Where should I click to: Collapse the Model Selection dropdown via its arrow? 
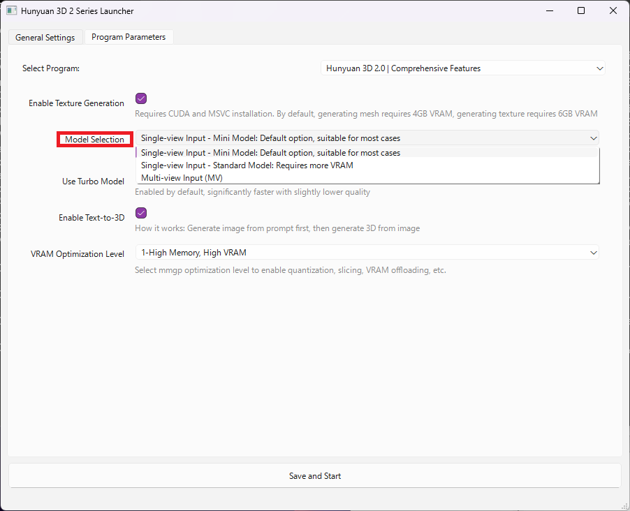pyautogui.click(x=593, y=138)
